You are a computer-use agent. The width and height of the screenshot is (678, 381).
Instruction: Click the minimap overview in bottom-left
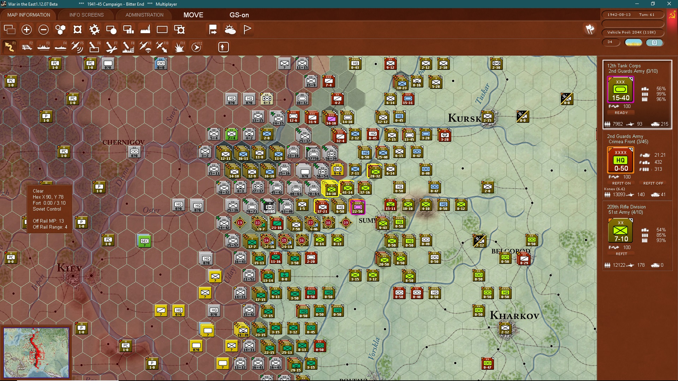[x=36, y=353]
